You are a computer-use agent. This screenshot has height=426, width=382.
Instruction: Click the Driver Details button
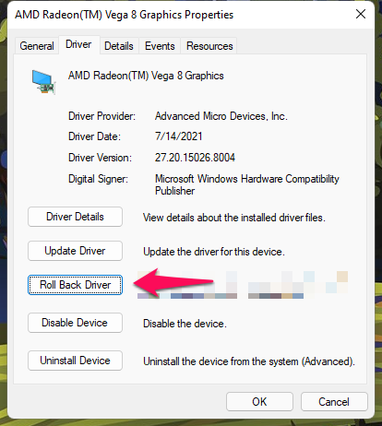[75, 217]
